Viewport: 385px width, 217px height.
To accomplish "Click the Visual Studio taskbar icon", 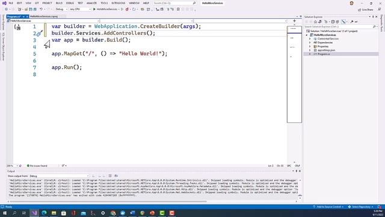I will click(x=34, y=213).
